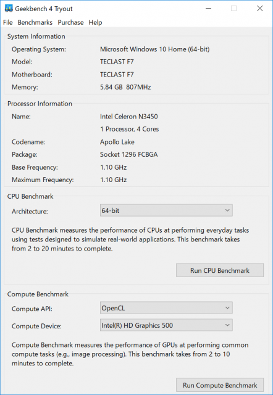273x395 pixels.
Task: Run the CPU Benchmark
Action: click(x=220, y=270)
